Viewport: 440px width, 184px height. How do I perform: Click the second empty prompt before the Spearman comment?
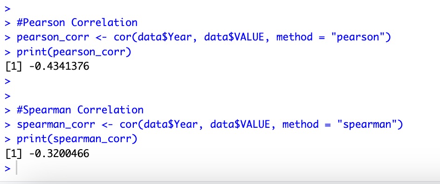tap(7, 96)
